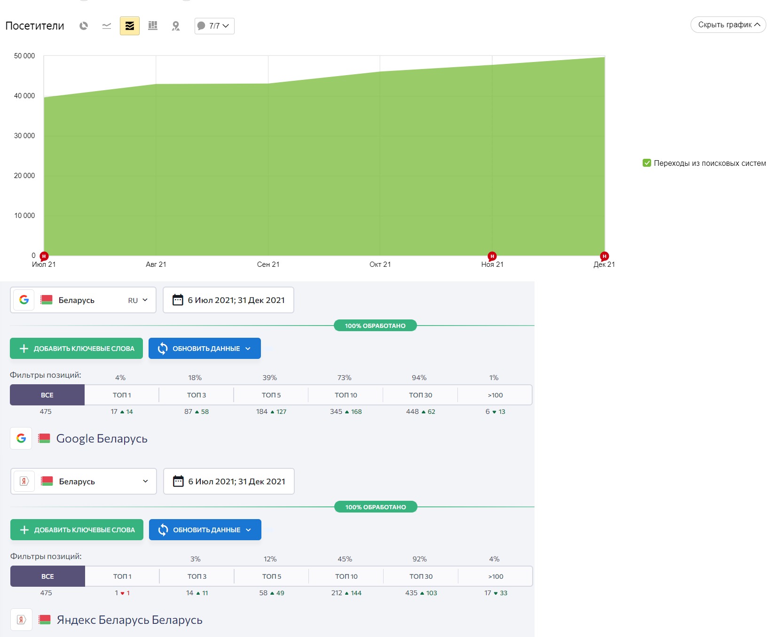771x637 pixels.
Task: Click the calendar icon in Yandex date field
Action: [x=178, y=481]
